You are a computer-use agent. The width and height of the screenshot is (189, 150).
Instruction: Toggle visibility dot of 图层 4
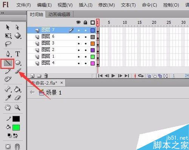79,63
